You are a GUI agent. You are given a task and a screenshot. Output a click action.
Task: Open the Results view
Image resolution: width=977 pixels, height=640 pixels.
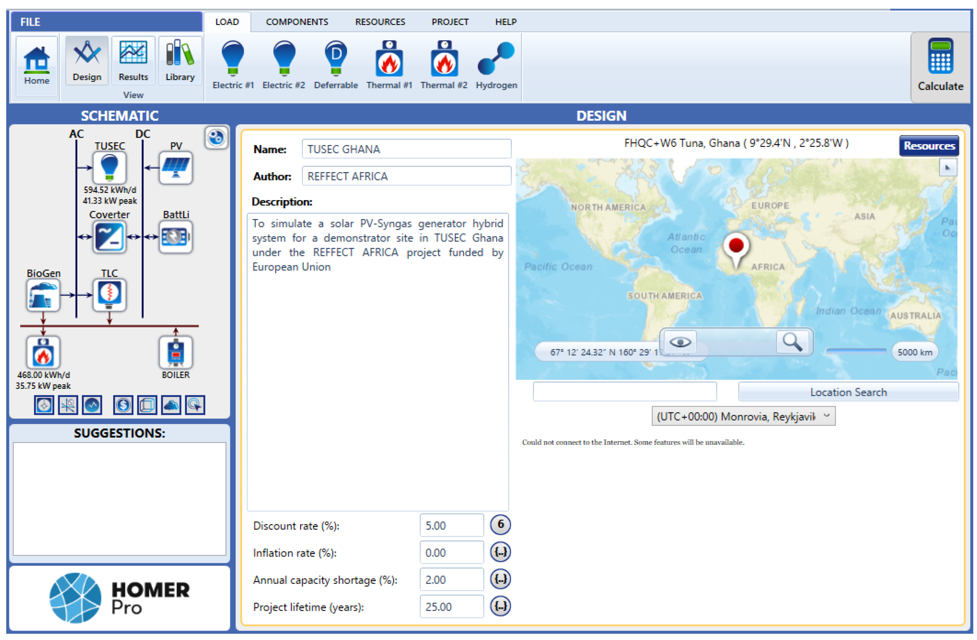click(x=133, y=61)
